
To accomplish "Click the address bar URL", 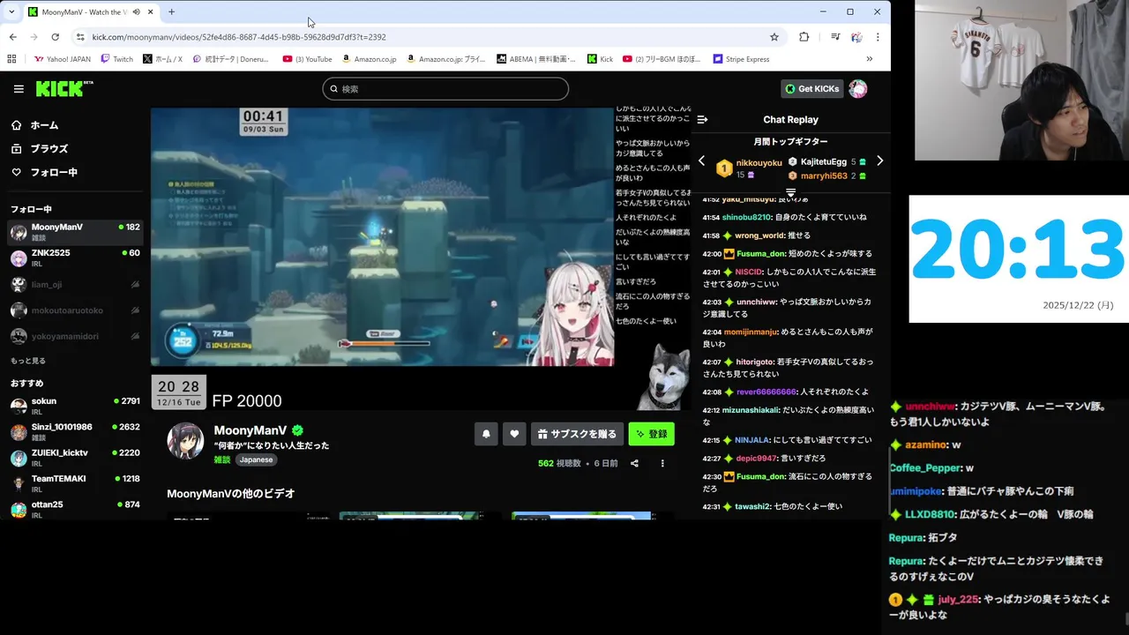I will pos(239,37).
